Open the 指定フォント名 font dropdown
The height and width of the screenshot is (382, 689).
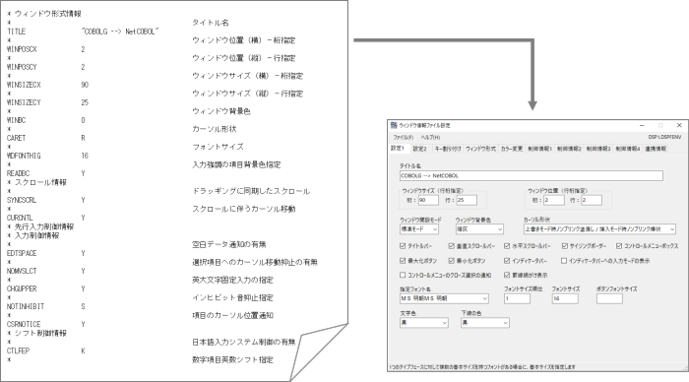[x=444, y=298]
